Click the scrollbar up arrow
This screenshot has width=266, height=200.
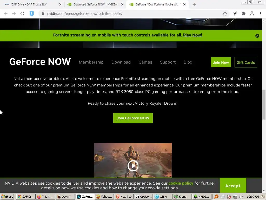[x=264, y=21]
